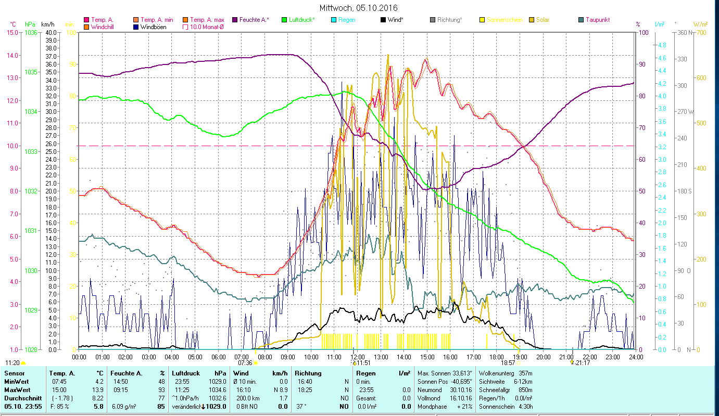This screenshot has width=719, height=416.
Task: Click the Luftdruck column header
Action: 186,373
